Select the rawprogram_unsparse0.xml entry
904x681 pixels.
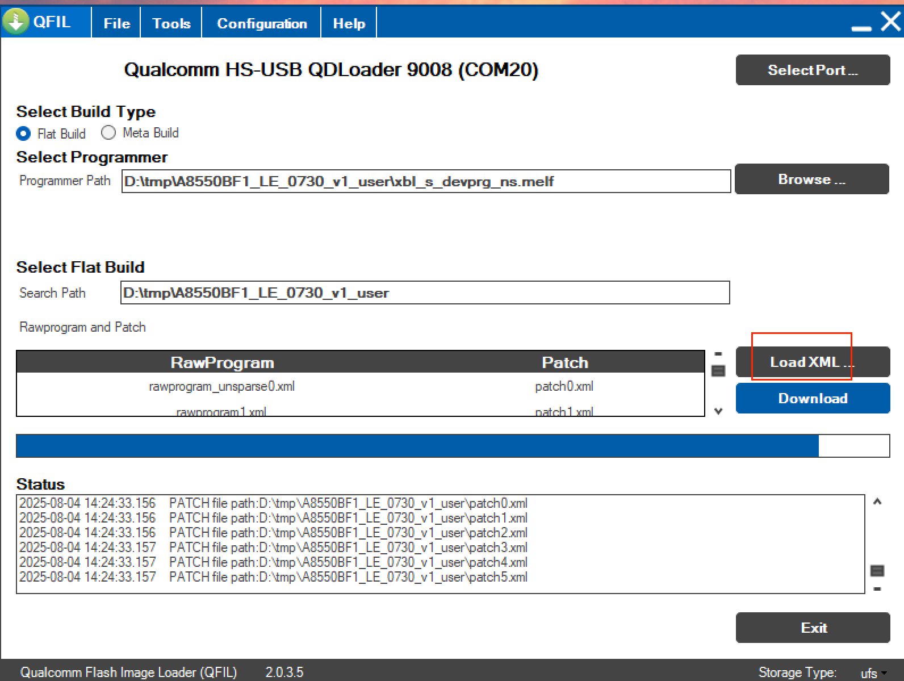pos(221,386)
